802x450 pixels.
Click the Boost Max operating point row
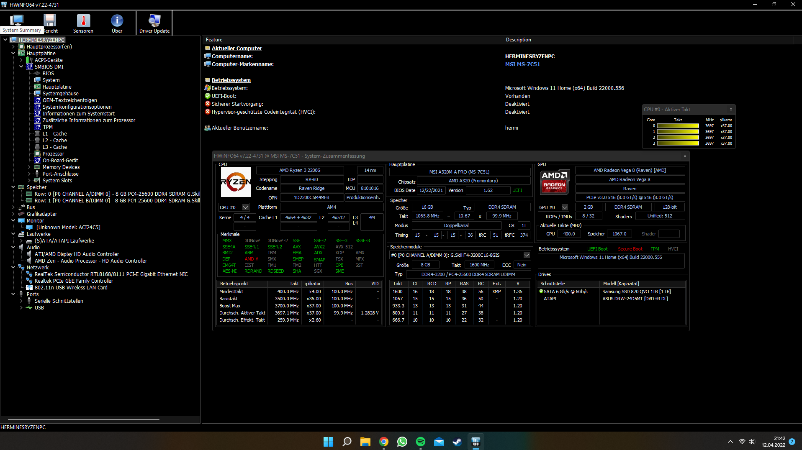coord(299,306)
